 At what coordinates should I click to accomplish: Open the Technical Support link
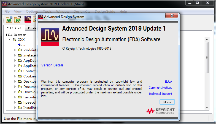pyautogui.click(x=160, y=94)
